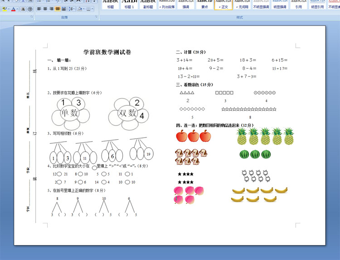Screen dimensions: 340x260
Task: Center the paragraph text
Action: tap(45, 9)
